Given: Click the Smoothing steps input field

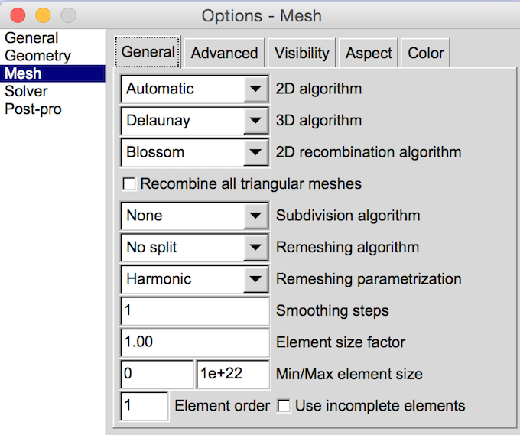Looking at the screenshot, I should 195,310.
